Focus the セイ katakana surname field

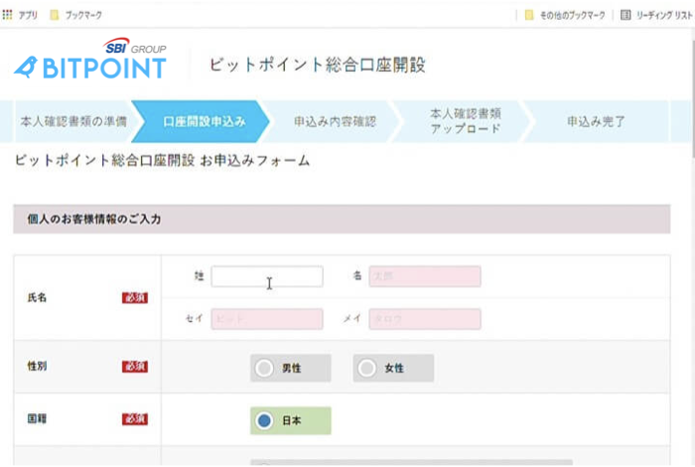coord(266,319)
